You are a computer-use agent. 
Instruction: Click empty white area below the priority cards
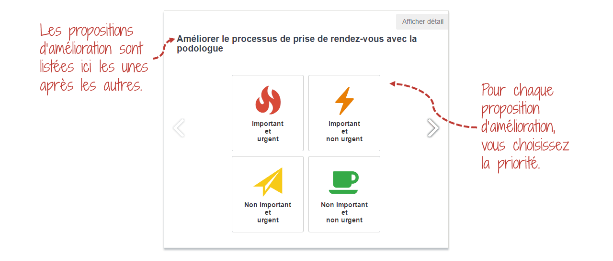[306, 240]
